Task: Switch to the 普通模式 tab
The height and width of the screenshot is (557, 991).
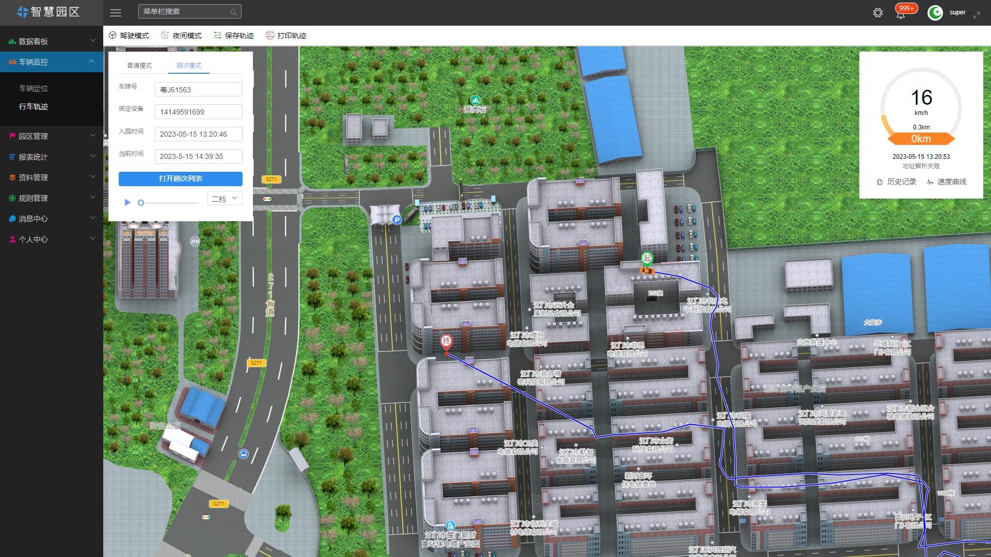Action: pos(139,65)
